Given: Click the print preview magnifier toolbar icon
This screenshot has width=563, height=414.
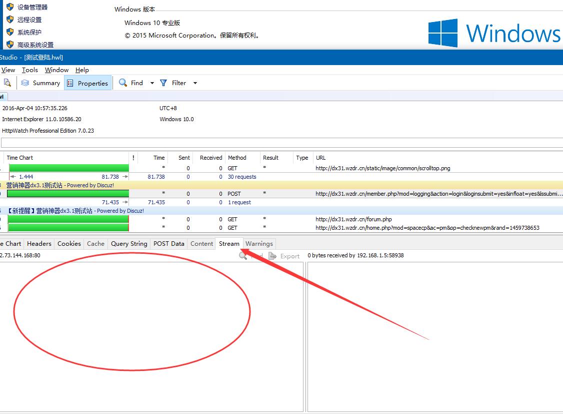Looking at the screenshot, I should click(x=7, y=83).
